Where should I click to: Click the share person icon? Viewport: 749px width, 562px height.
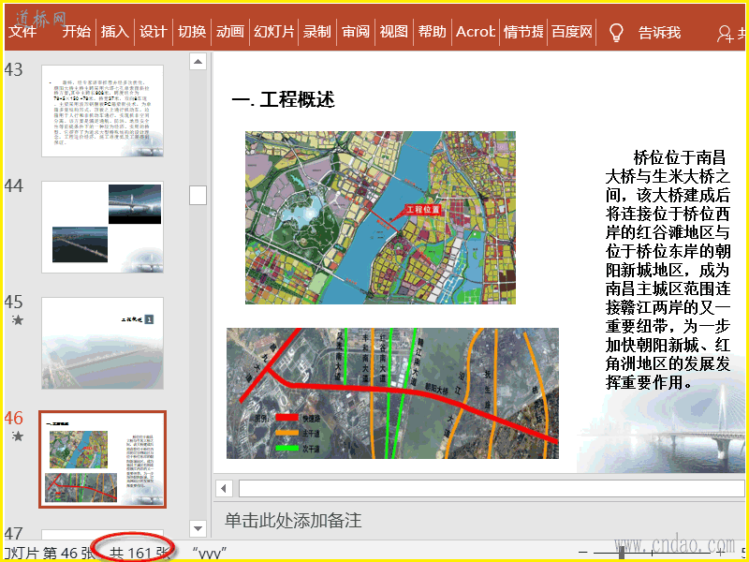tap(725, 34)
